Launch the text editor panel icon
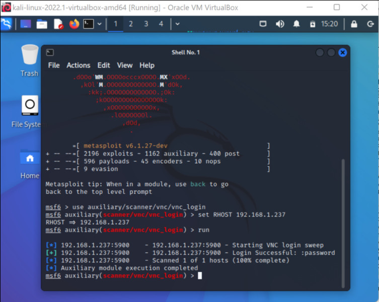The width and height of the screenshot is (379, 302). (x=58, y=24)
